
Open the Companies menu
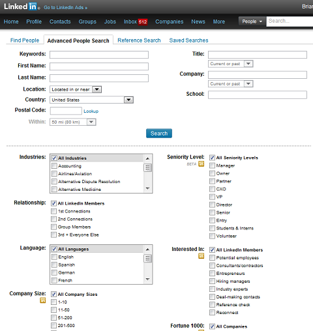170,22
